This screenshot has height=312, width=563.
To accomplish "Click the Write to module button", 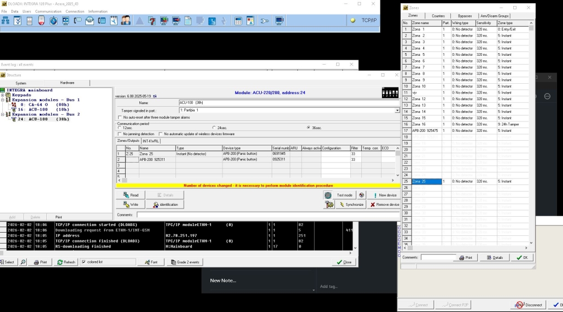I will point(130,204).
